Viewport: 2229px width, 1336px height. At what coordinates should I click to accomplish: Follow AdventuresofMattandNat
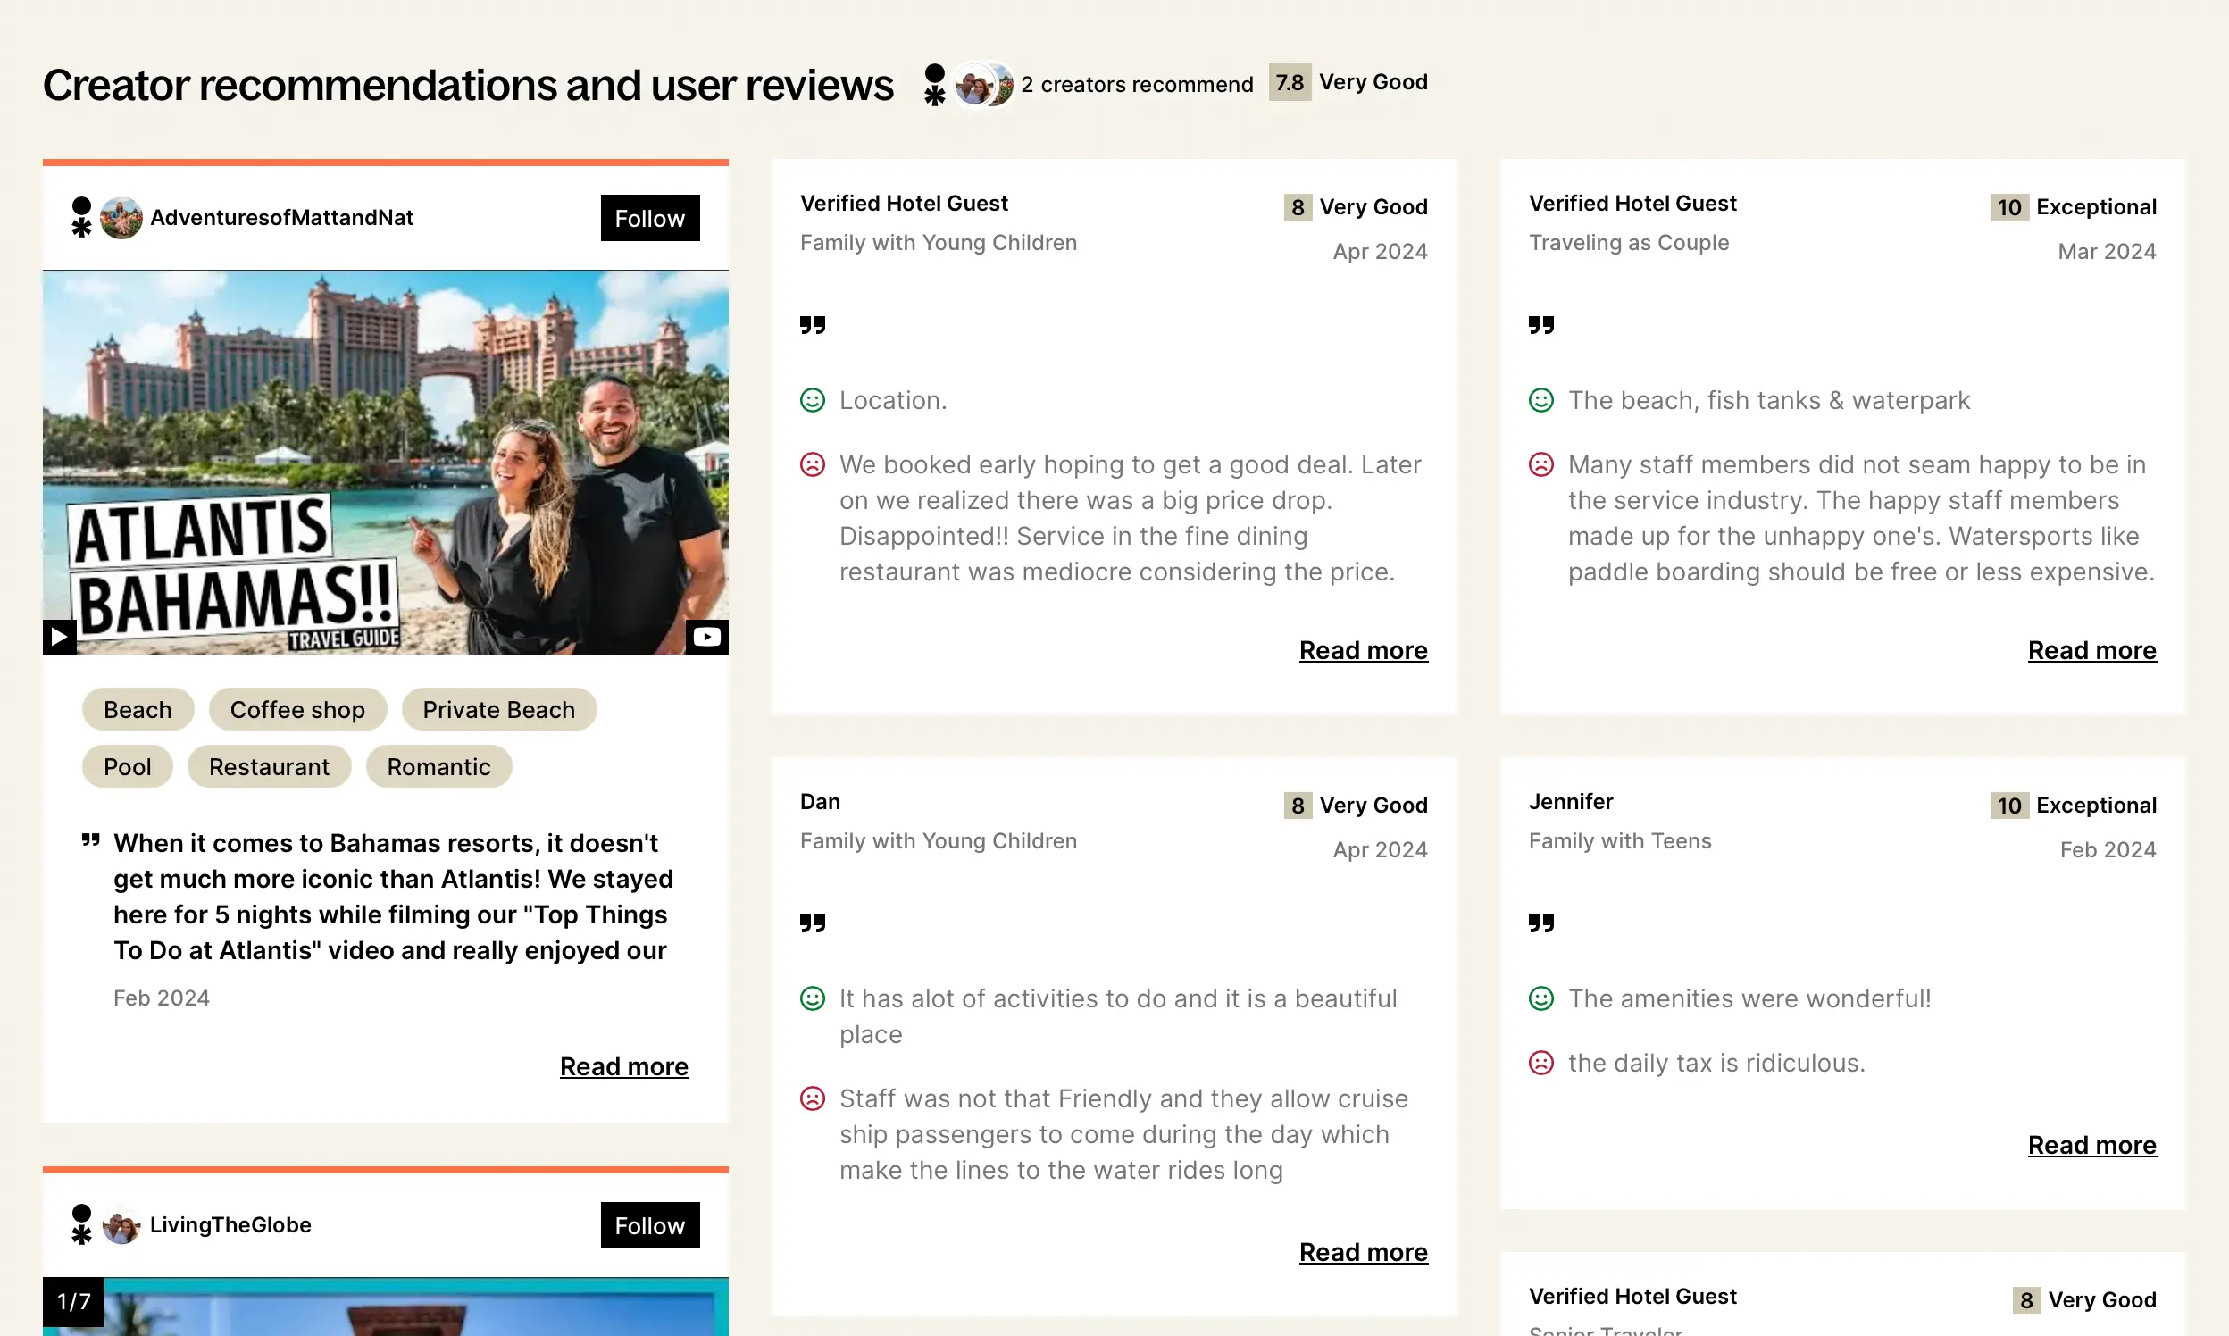pos(650,218)
